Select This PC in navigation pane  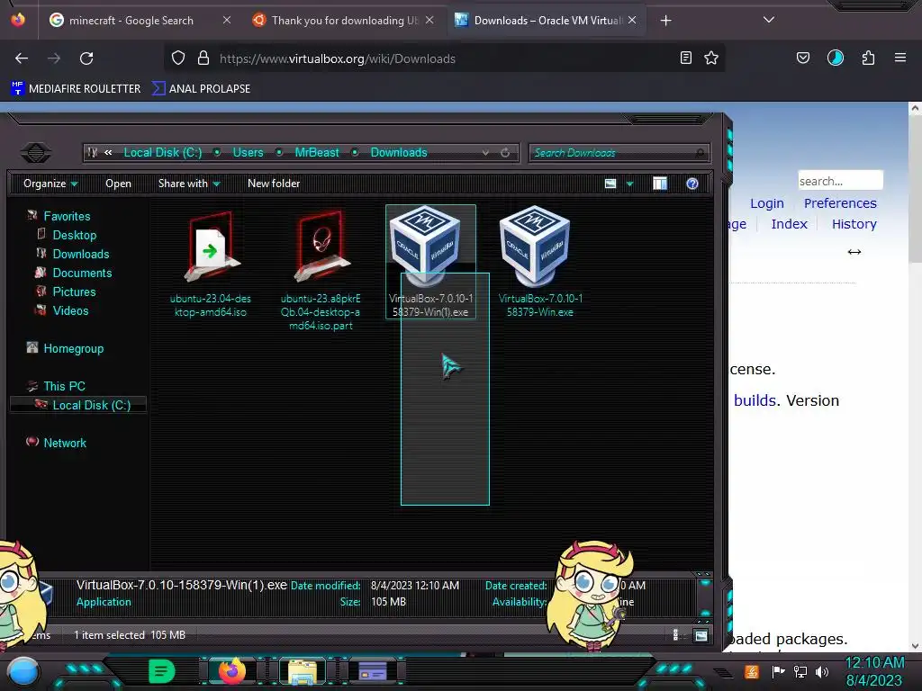[64, 386]
